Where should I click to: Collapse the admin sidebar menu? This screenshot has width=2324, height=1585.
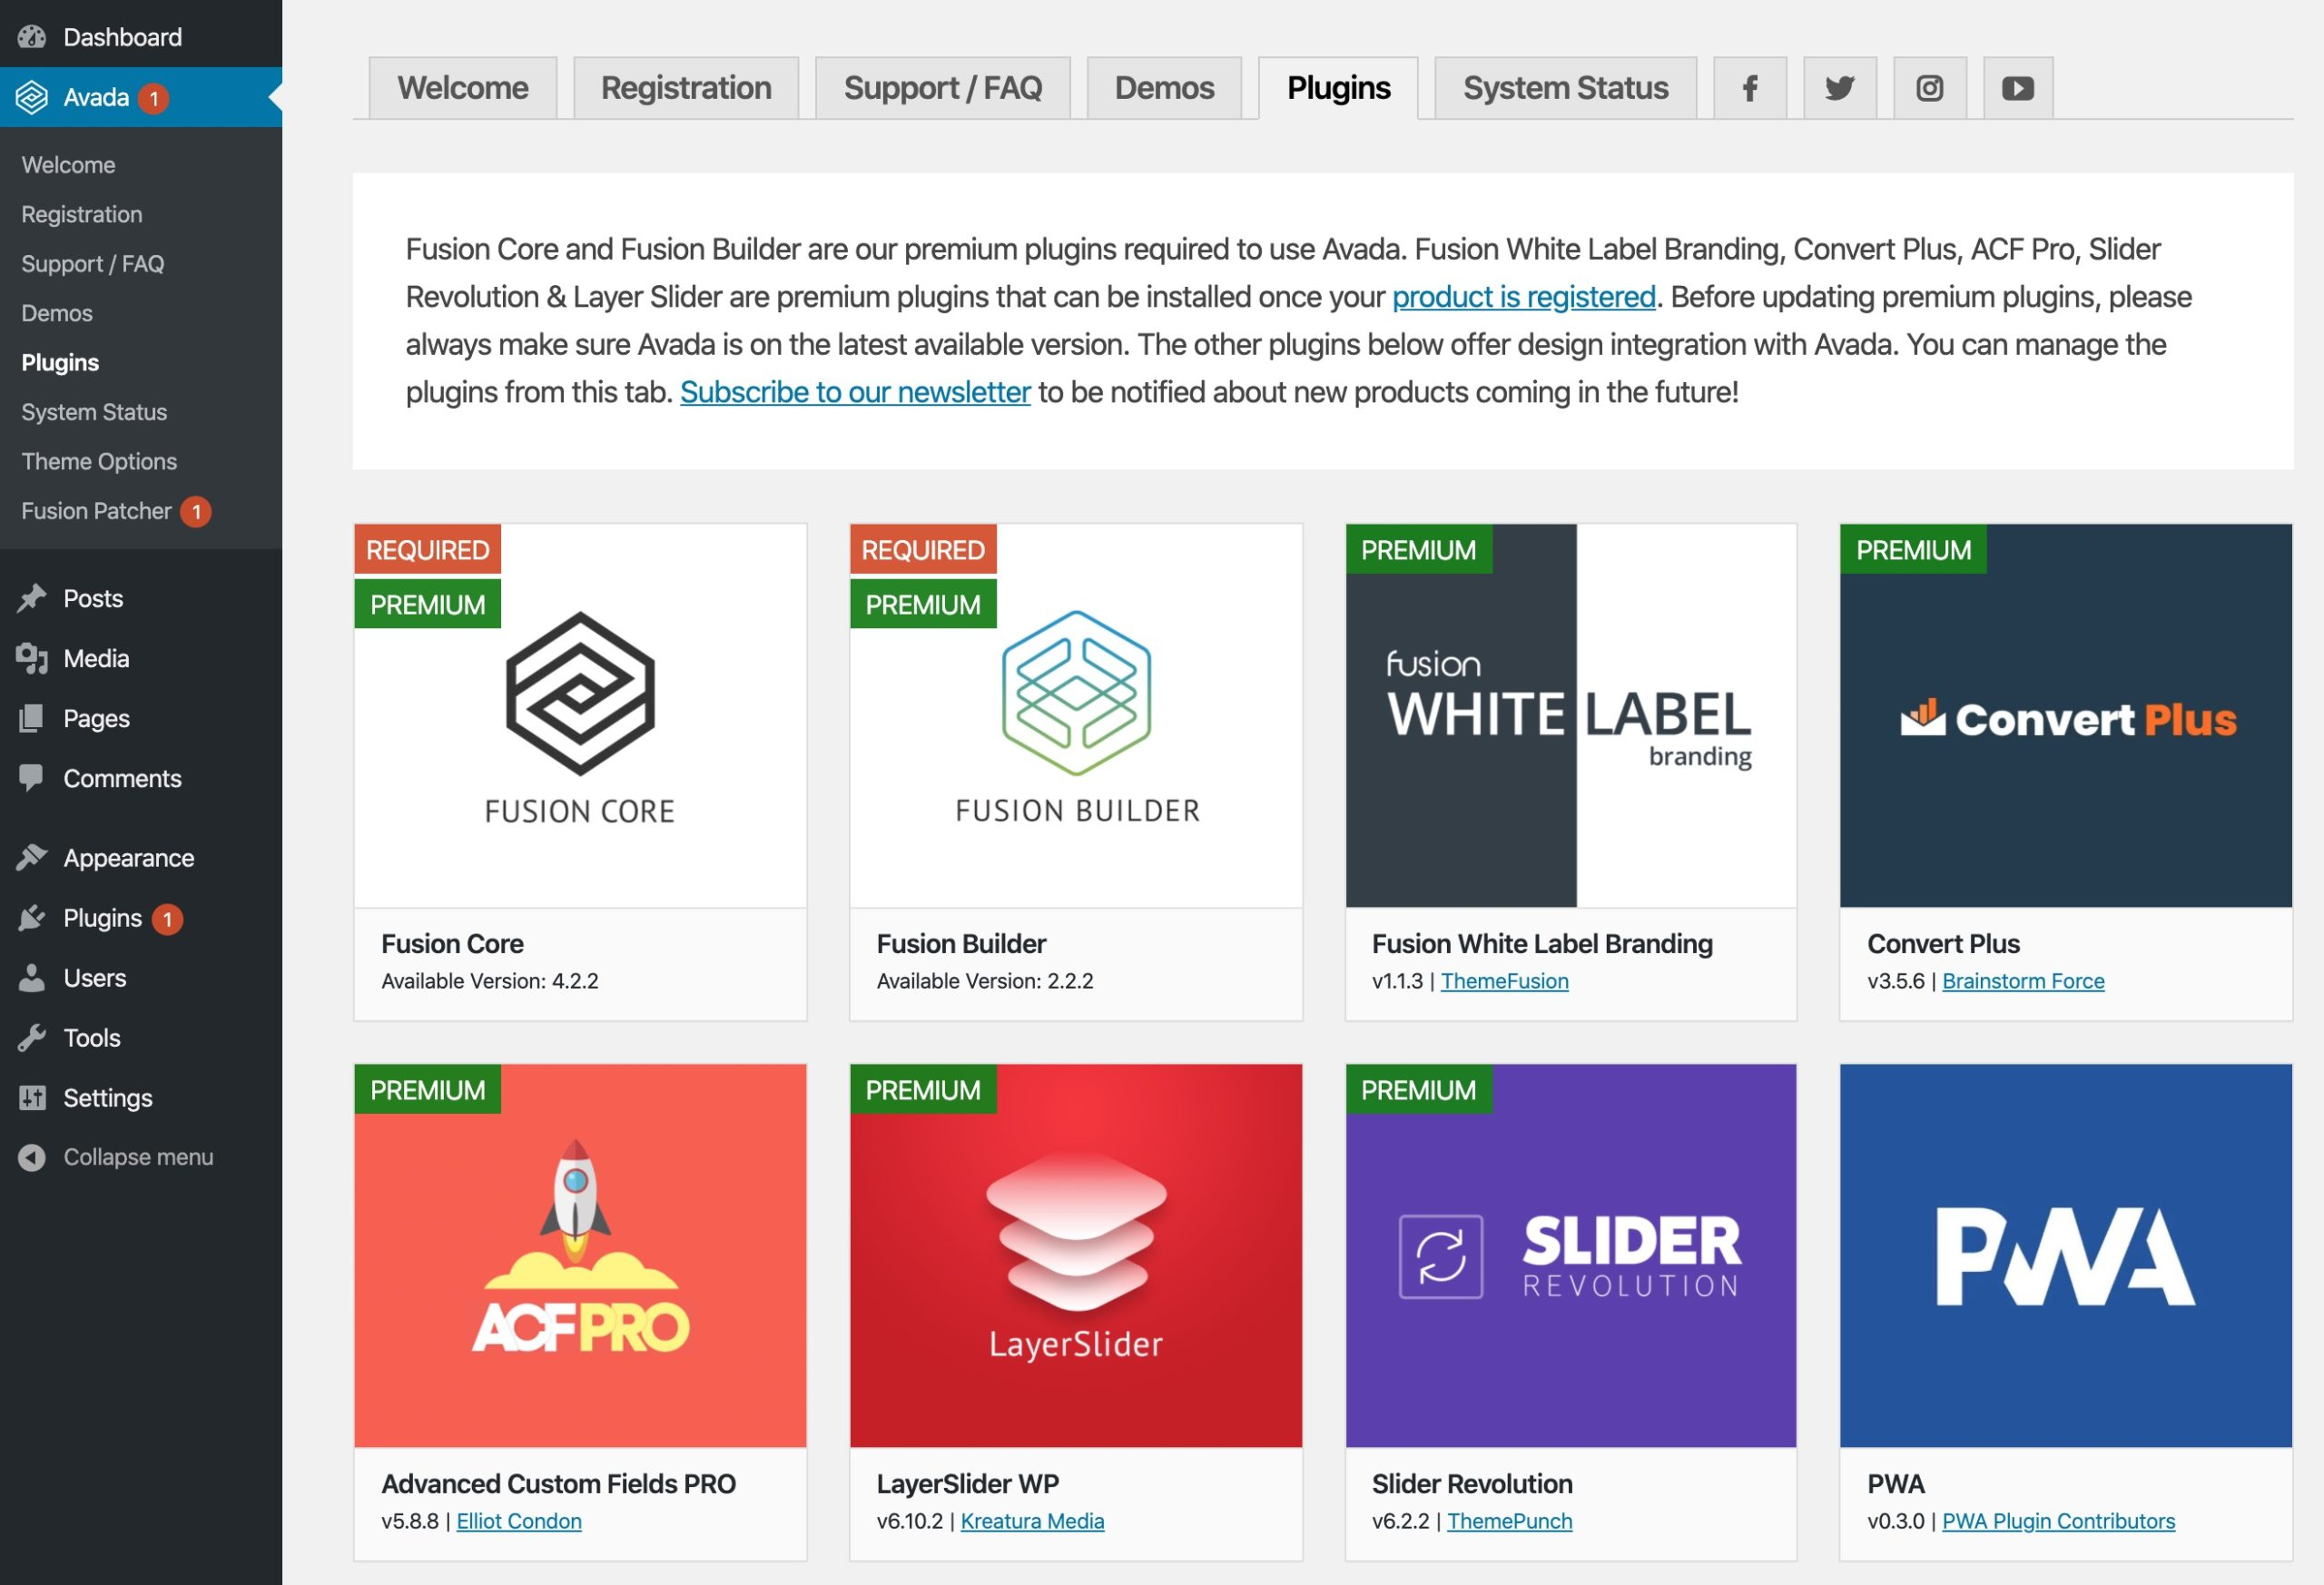pos(115,1157)
